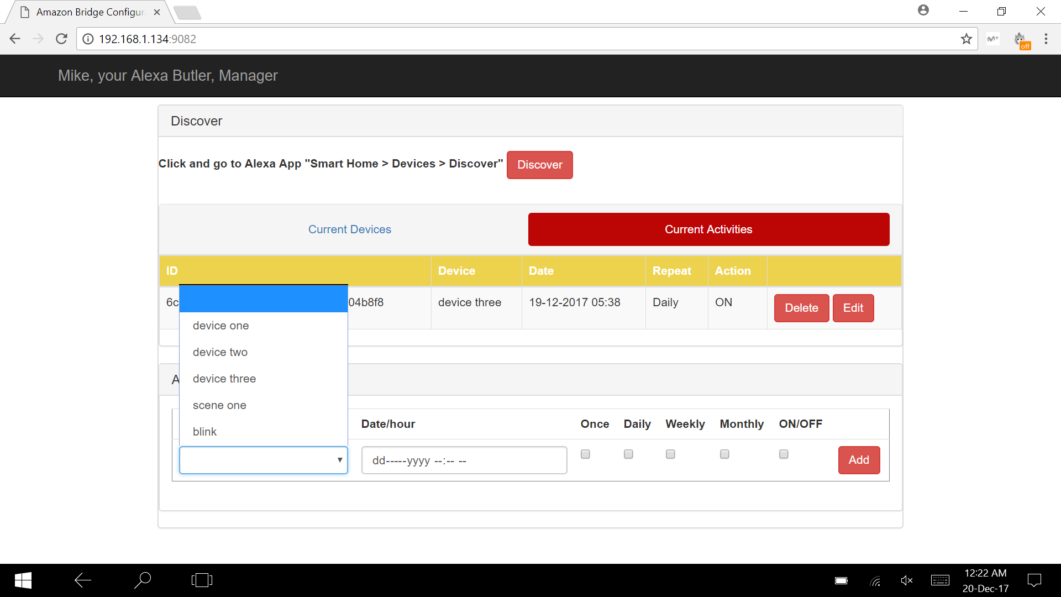1061x597 pixels.
Task: Open the Windows Start menu
Action: point(23,580)
